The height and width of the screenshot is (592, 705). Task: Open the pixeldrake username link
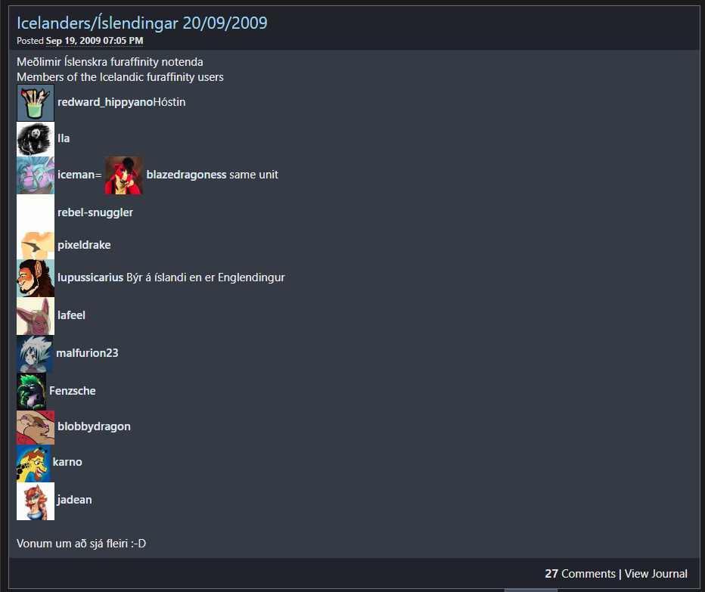(x=84, y=245)
